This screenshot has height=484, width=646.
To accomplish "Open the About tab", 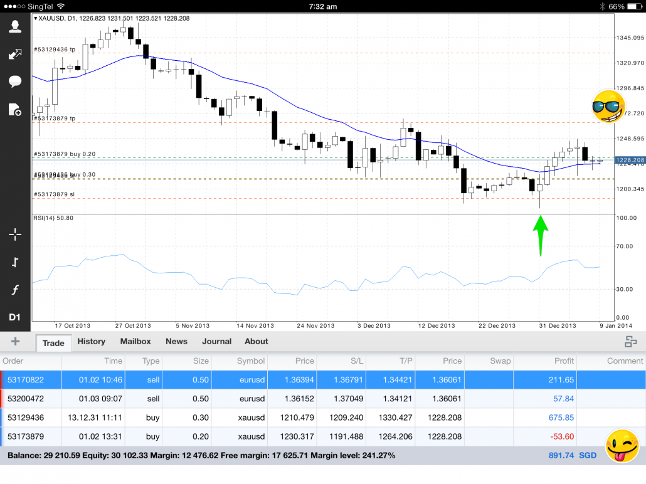I will 257,342.
